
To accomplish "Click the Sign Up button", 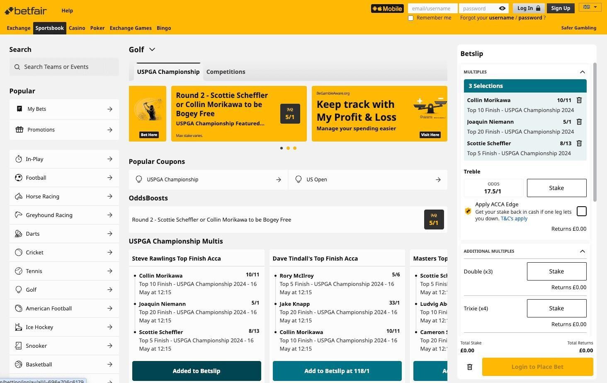I will (x=561, y=8).
